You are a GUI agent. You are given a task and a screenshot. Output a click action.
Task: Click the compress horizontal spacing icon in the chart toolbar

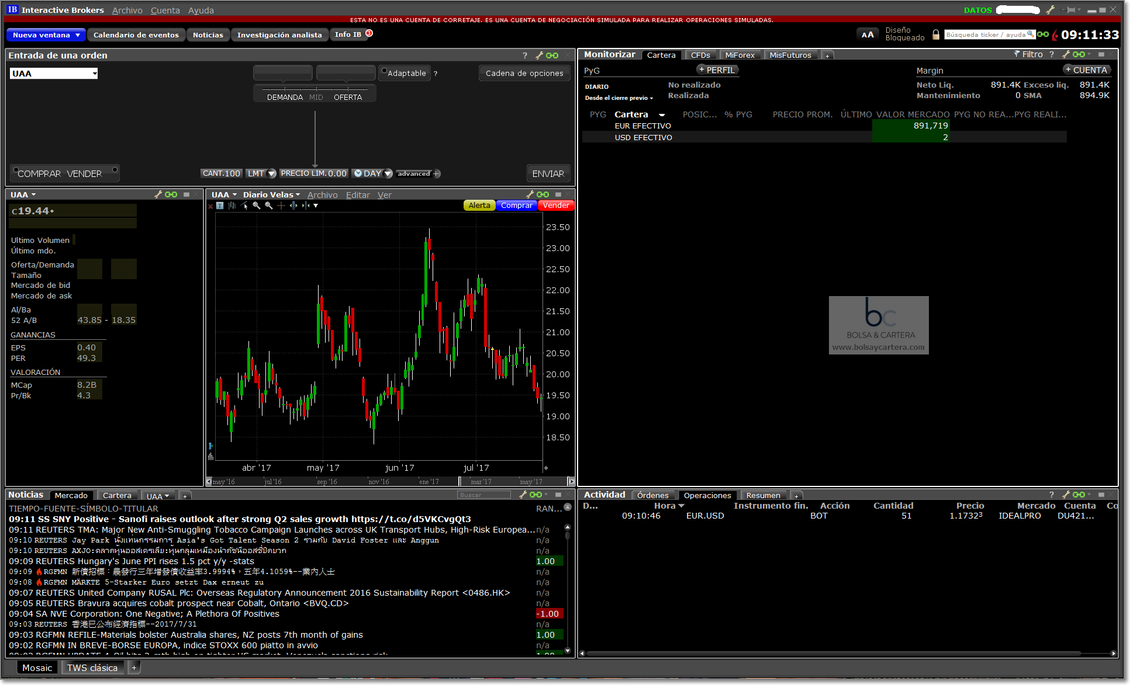306,206
